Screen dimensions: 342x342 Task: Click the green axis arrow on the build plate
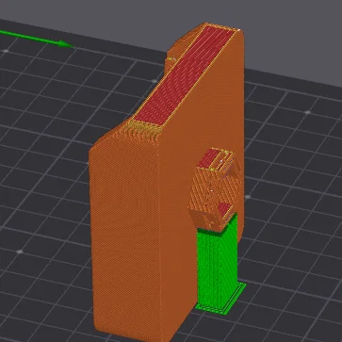tap(37, 39)
